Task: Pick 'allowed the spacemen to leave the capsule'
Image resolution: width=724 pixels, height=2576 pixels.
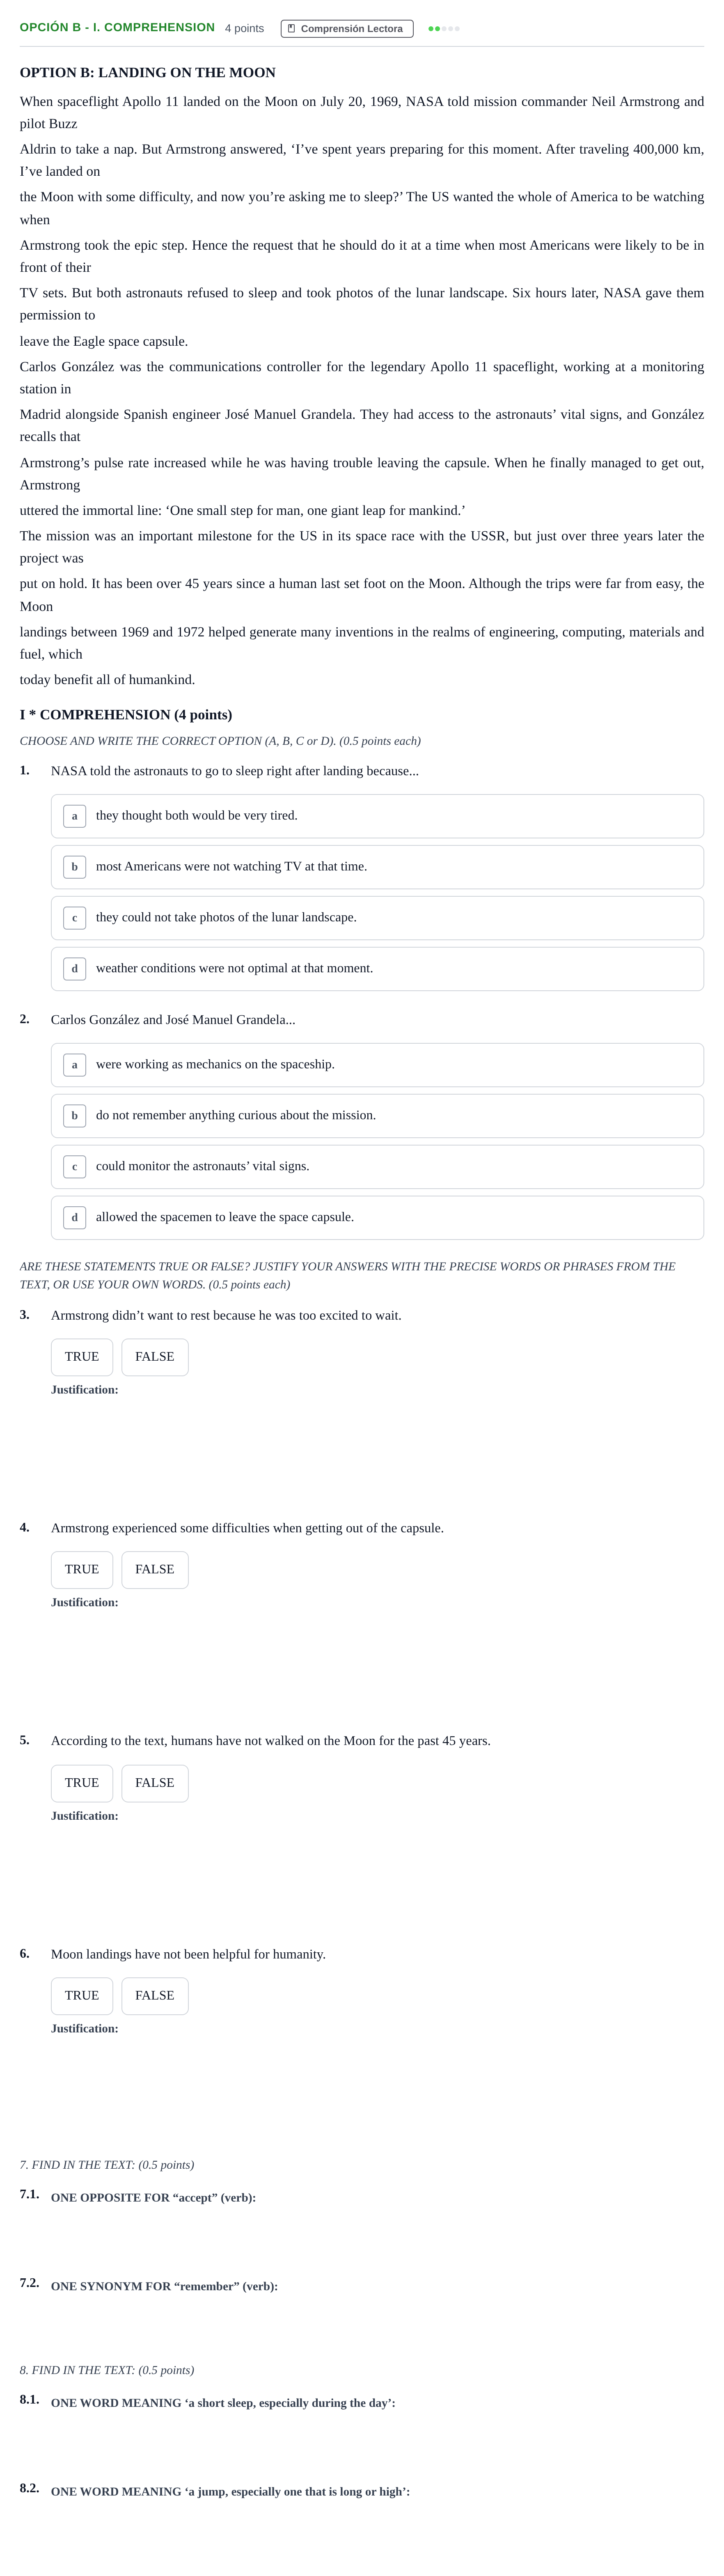Action: pyautogui.click(x=377, y=1218)
